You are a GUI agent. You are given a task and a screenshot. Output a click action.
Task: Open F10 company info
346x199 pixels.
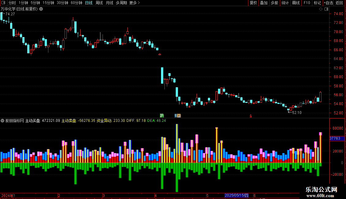click(x=307, y=3)
